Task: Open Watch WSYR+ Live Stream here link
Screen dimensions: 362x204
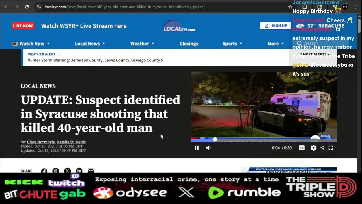Action: point(84,26)
